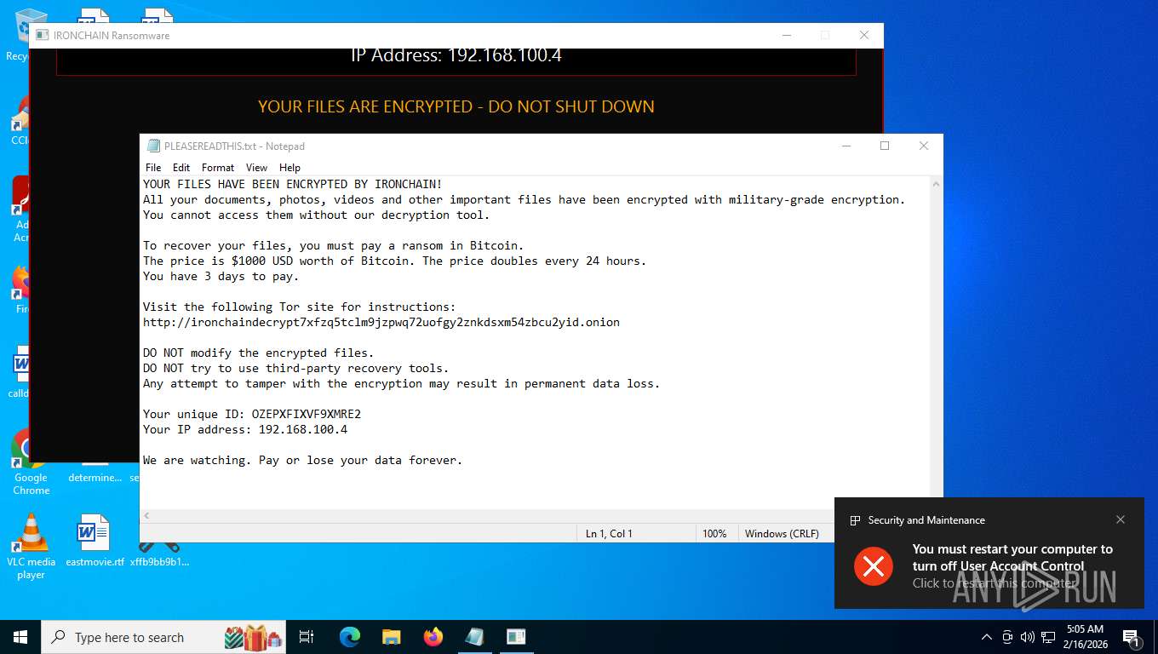Click the unique ID line in Notepad

tap(252, 414)
